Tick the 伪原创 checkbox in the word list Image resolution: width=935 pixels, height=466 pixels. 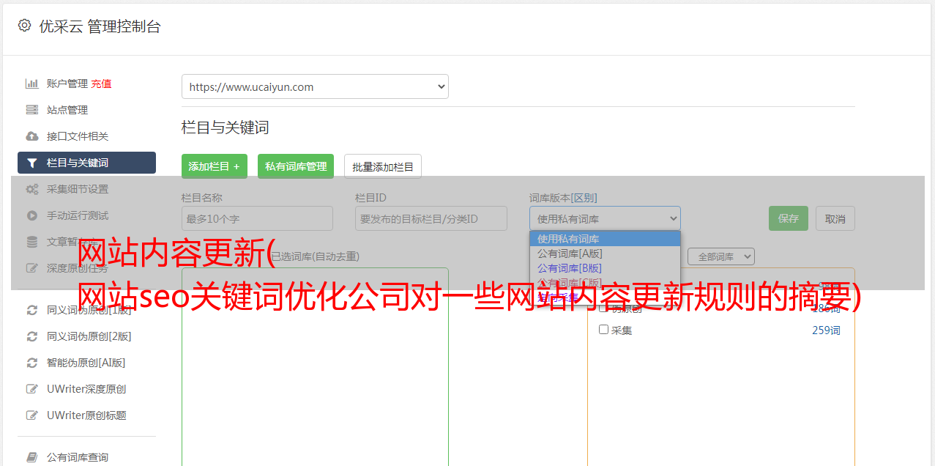(x=603, y=308)
